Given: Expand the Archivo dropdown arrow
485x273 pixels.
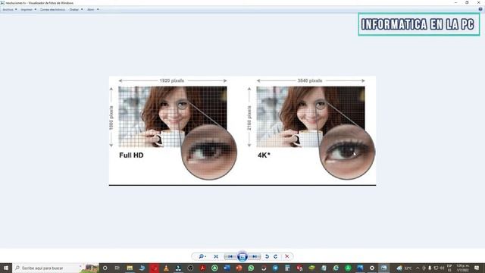Looking at the screenshot, I should [x=16, y=10].
